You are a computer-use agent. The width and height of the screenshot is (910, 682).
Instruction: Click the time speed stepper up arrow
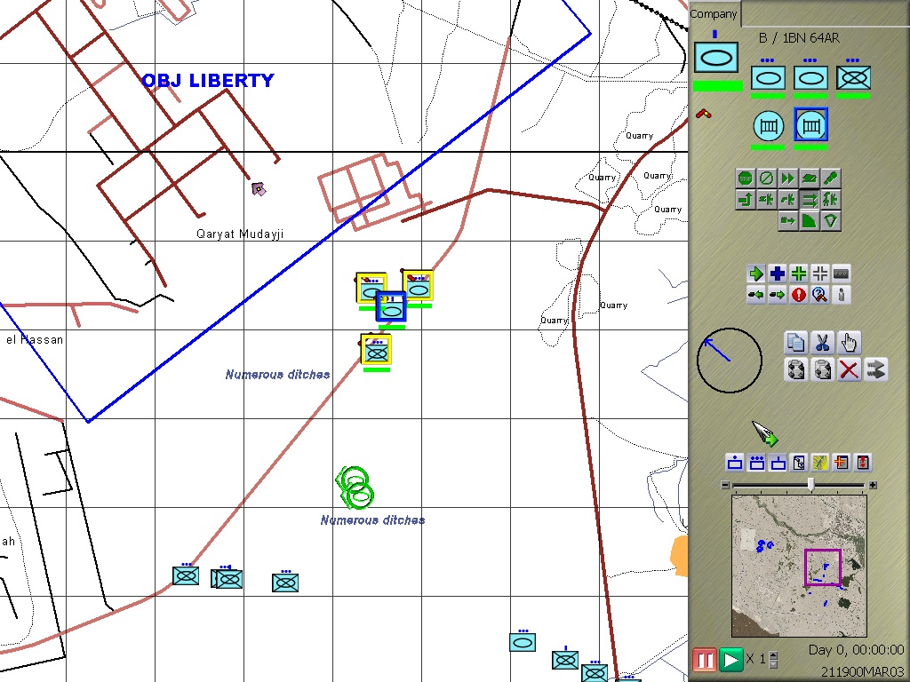click(x=772, y=655)
